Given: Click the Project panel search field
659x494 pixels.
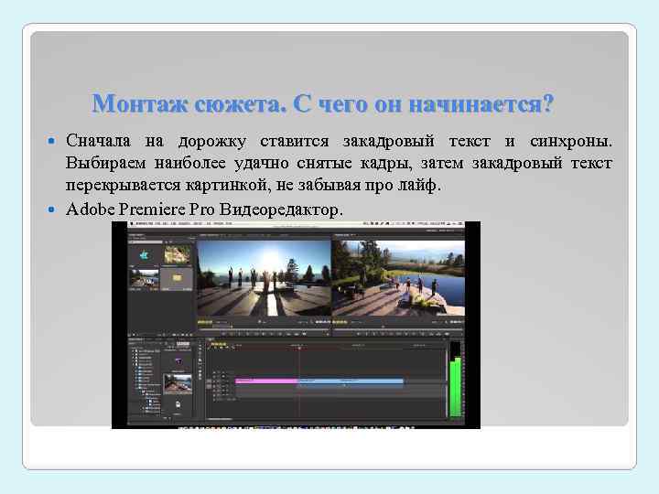Looking at the screenshot, I should point(146,242).
